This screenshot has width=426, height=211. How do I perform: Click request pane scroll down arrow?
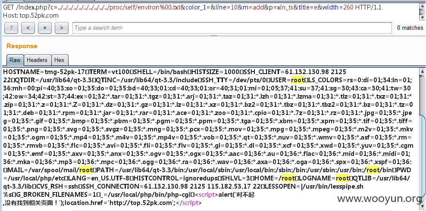point(423,17)
